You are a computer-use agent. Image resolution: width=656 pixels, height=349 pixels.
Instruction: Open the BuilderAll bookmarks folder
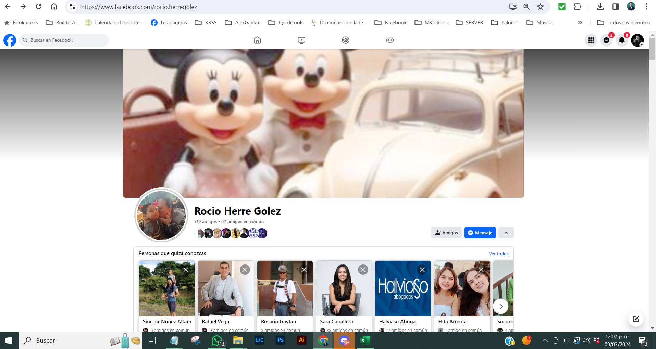click(x=62, y=23)
